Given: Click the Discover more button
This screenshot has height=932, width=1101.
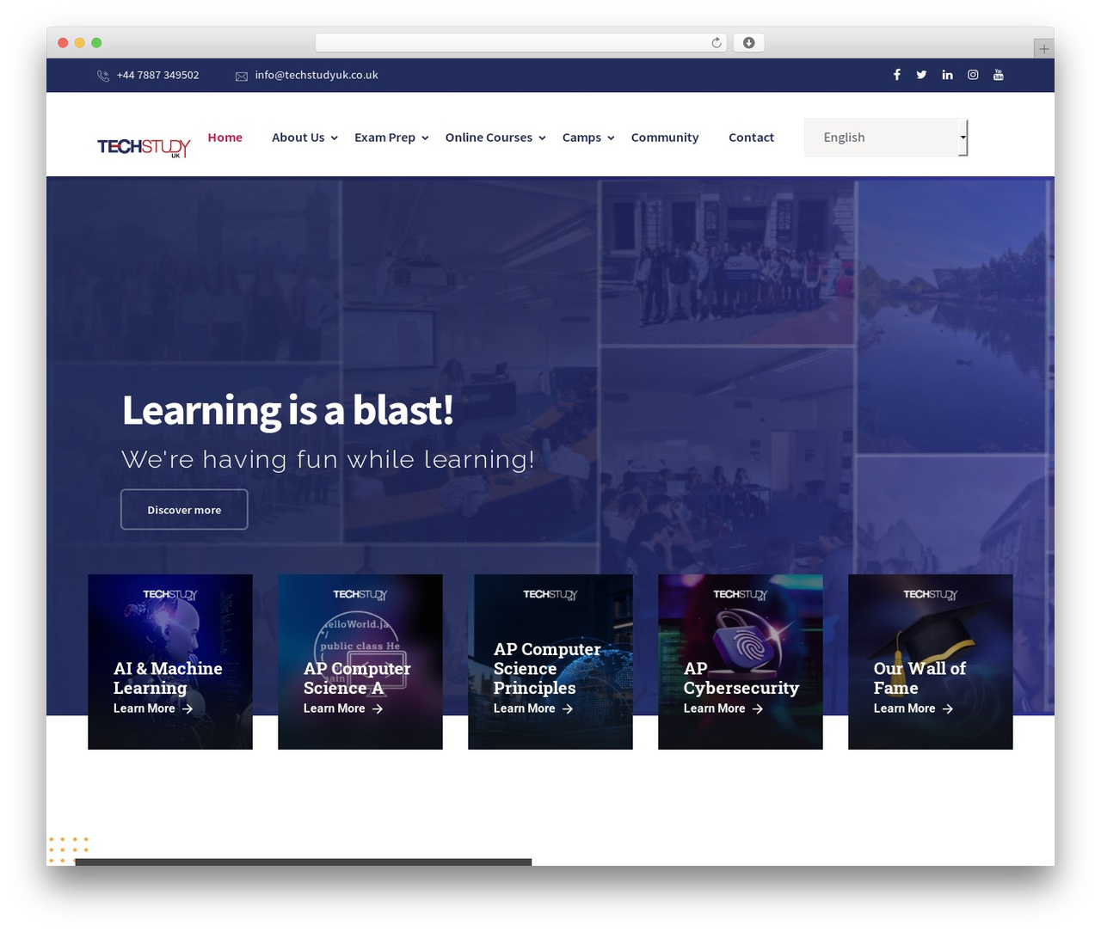Looking at the screenshot, I should [184, 510].
